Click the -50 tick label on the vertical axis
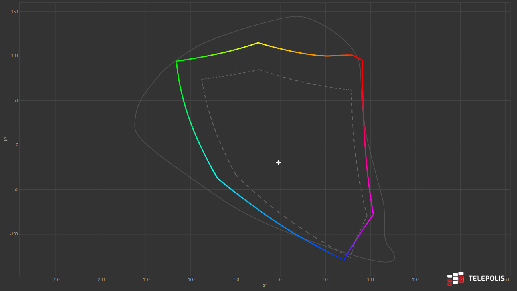The width and height of the screenshot is (517, 291). click(14, 189)
